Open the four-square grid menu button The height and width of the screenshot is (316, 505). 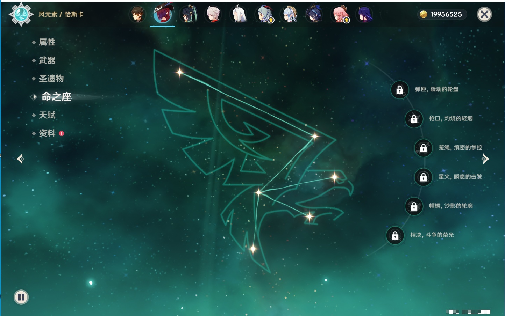21,297
